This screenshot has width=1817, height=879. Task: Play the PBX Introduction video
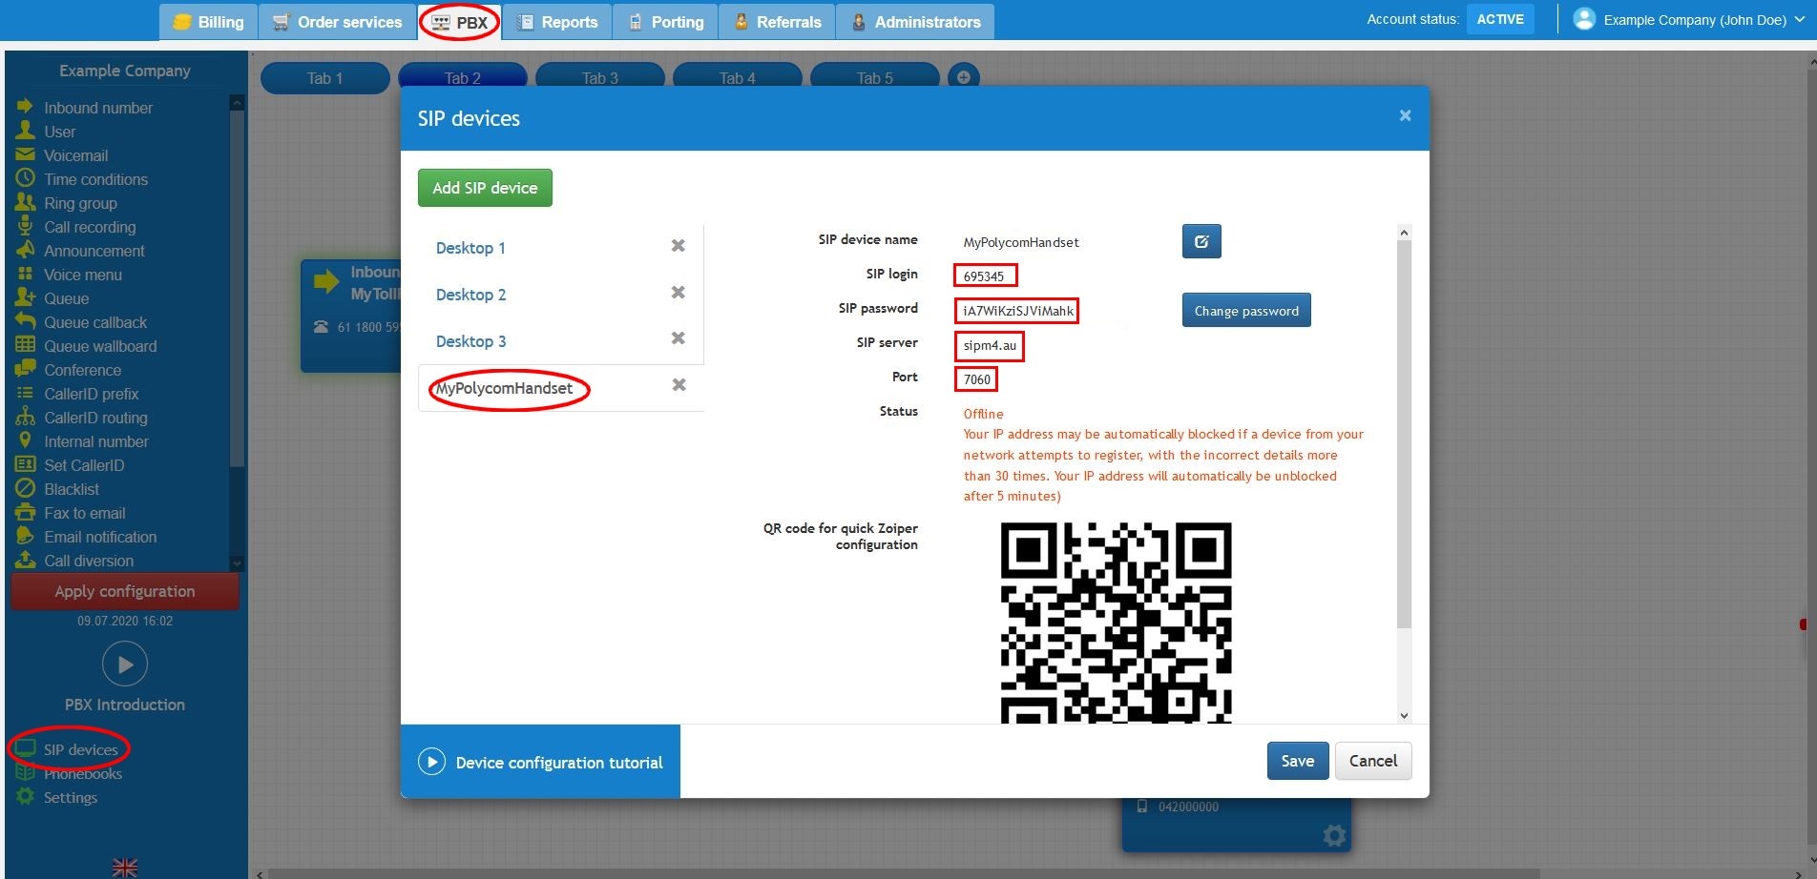(x=125, y=664)
